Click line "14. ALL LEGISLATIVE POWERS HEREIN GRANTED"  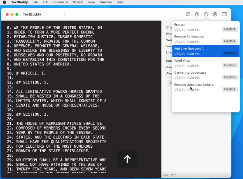pos(54,91)
